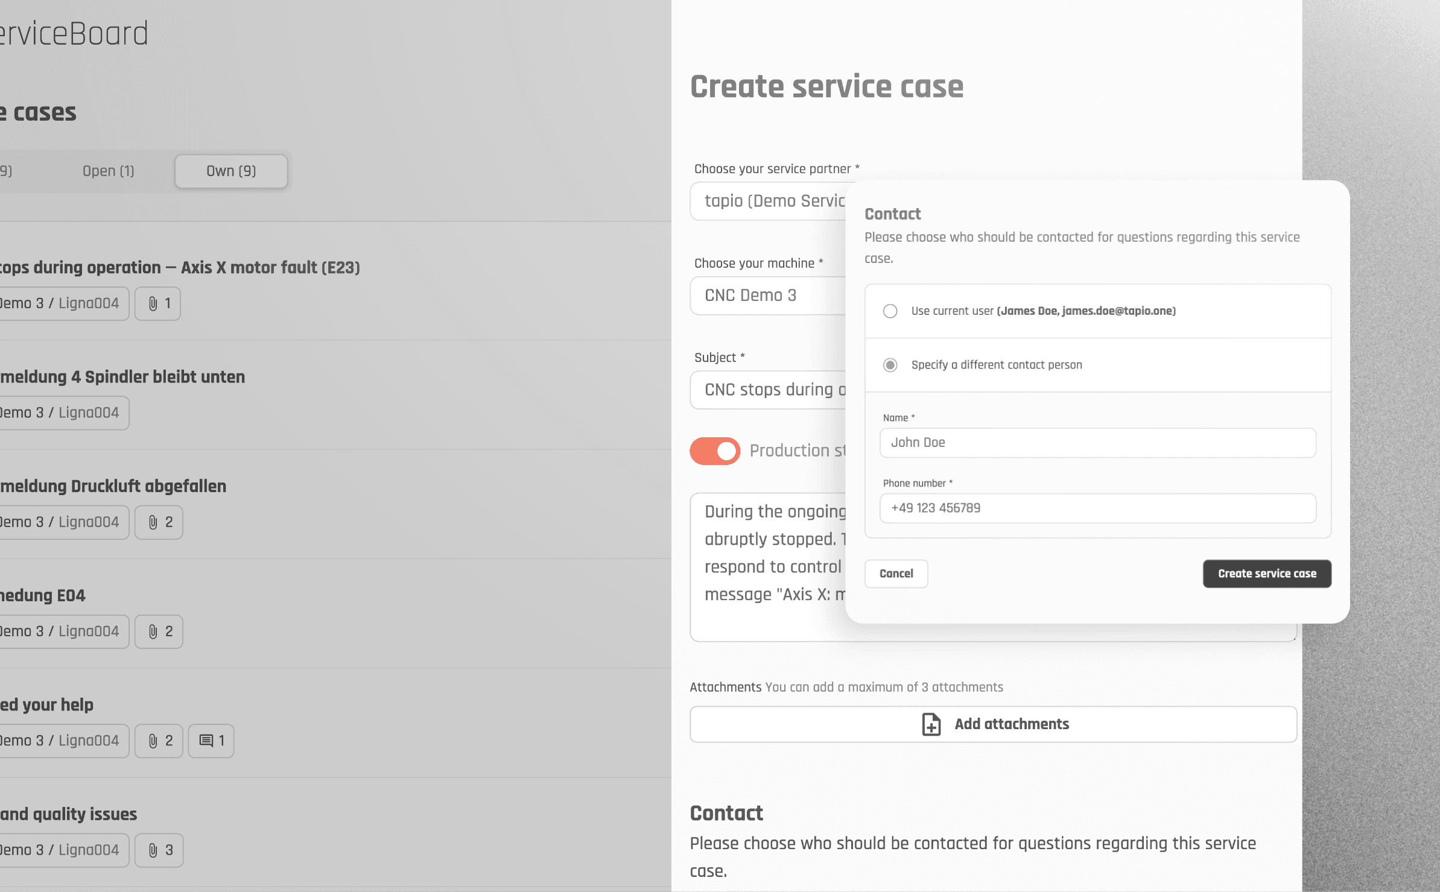This screenshot has height=892, width=1440.
Task: Select the Use current user radio option
Action: point(890,311)
